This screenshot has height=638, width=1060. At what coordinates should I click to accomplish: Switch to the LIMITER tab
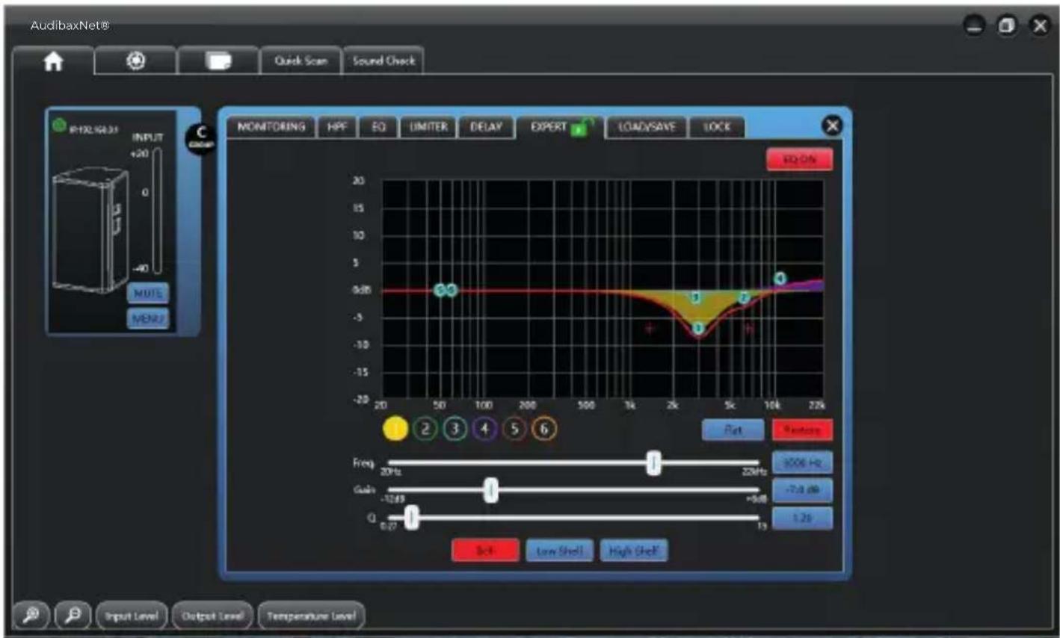[x=428, y=127]
